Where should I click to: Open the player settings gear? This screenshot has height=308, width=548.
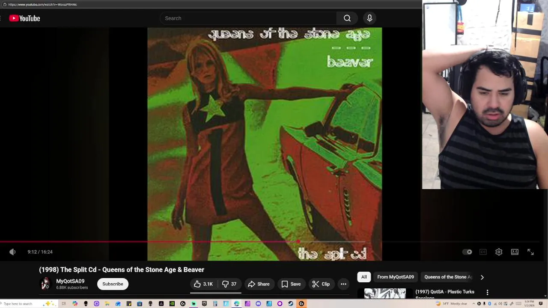(x=499, y=252)
